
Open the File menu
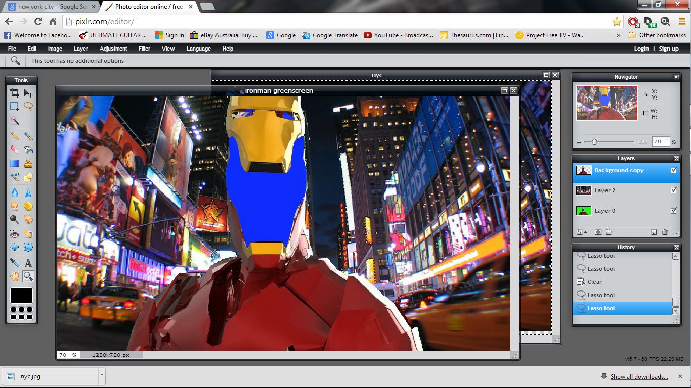(x=12, y=48)
